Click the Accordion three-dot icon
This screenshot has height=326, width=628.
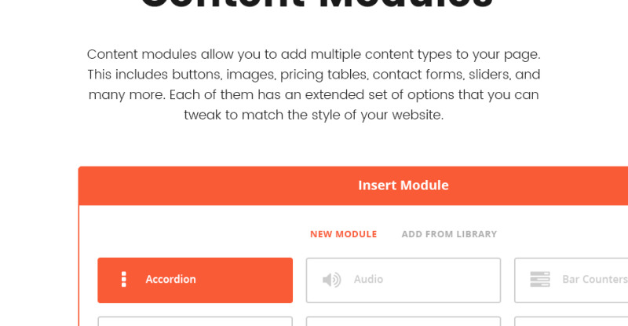[x=124, y=279]
